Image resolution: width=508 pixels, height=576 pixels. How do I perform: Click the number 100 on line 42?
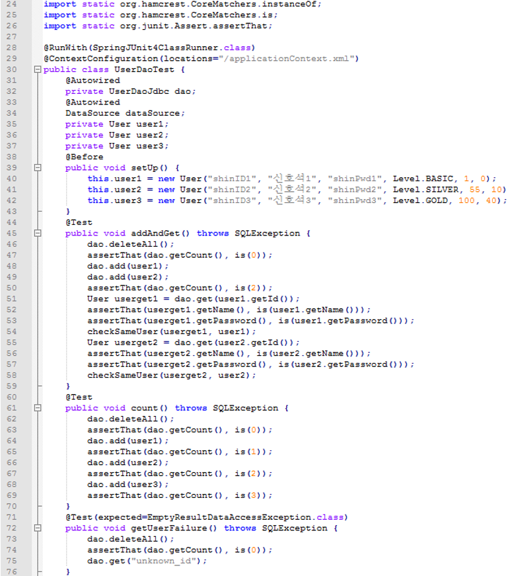(466, 200)
